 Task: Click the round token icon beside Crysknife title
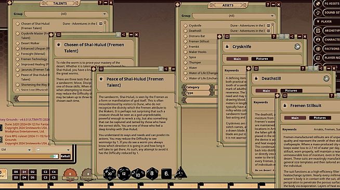pyautogui.click(x=297, y=47)
